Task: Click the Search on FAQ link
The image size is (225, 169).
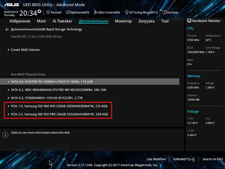Action: tap(213, 159)
